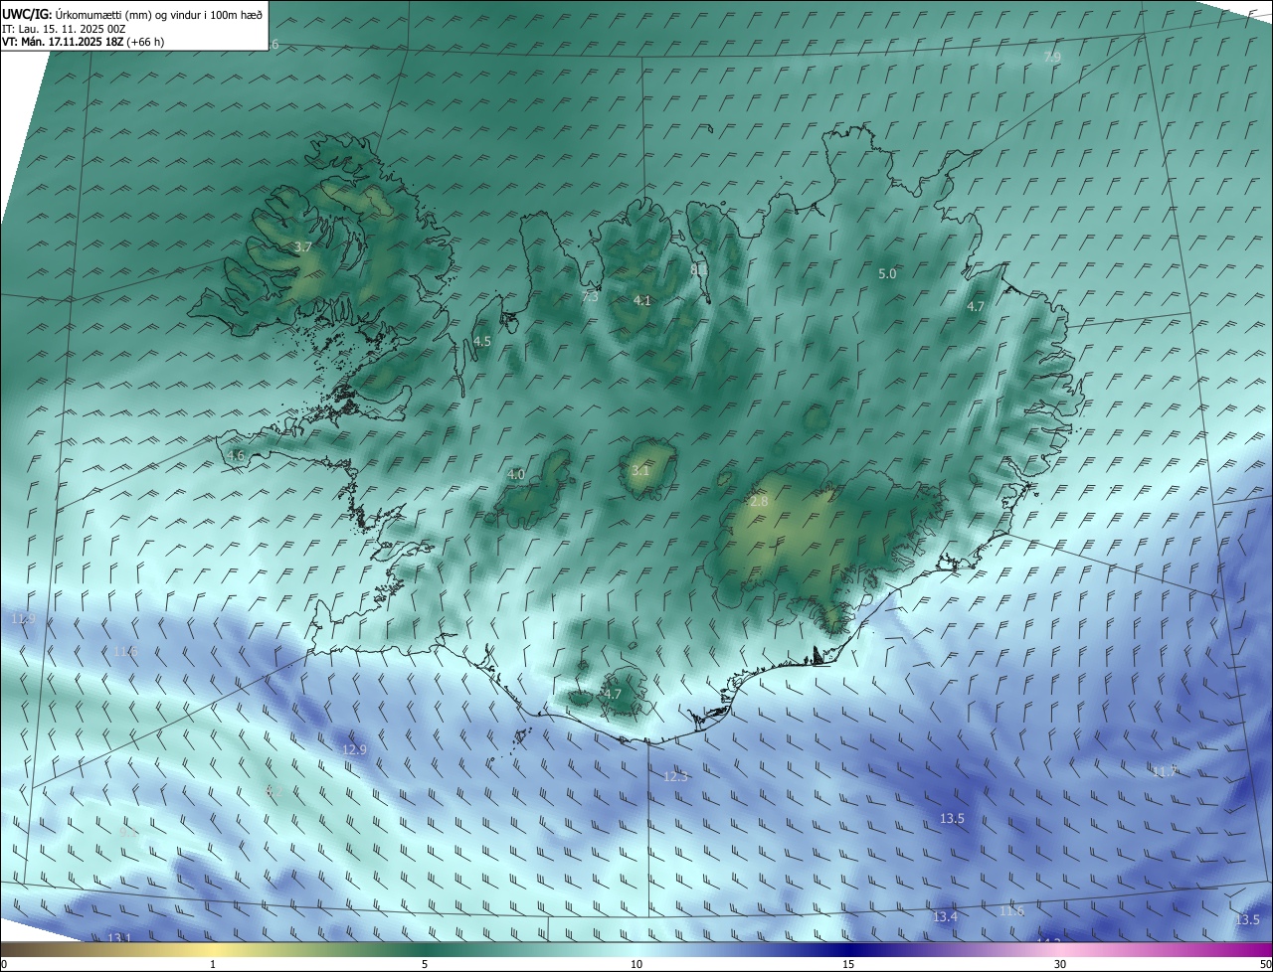The height and width of the screenshot is (972, 1273).
Task: Click the color scale tick label 0
Action: [4, 964]
